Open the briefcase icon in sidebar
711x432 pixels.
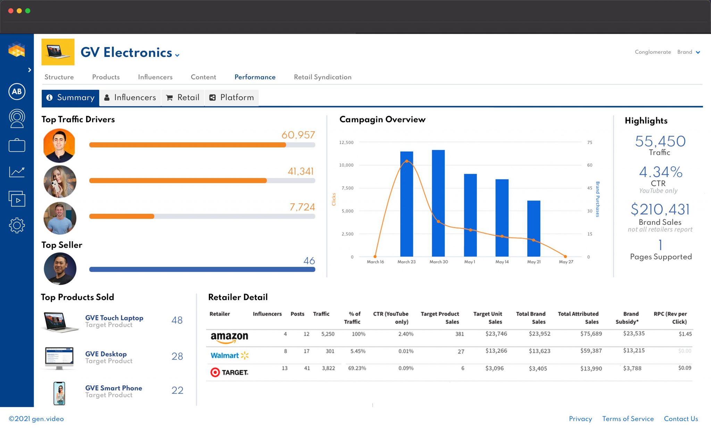tap(17, 145)
